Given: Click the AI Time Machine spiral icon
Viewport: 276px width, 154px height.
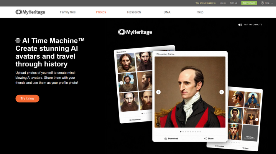Looking at the screenshot, I should [18, 41].
